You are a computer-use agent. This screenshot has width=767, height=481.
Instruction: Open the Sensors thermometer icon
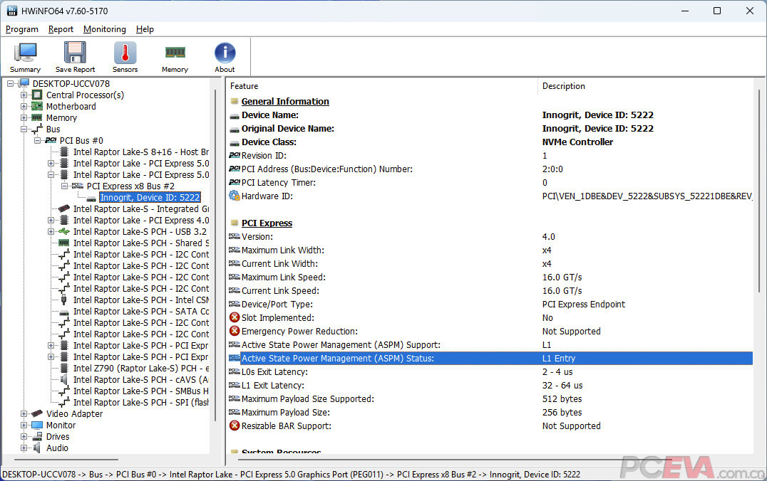[x=125, y=53]
